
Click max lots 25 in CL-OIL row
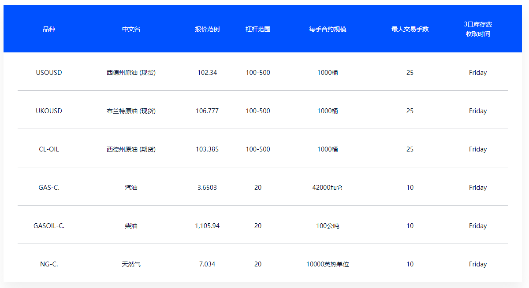[x=410, y=149]
